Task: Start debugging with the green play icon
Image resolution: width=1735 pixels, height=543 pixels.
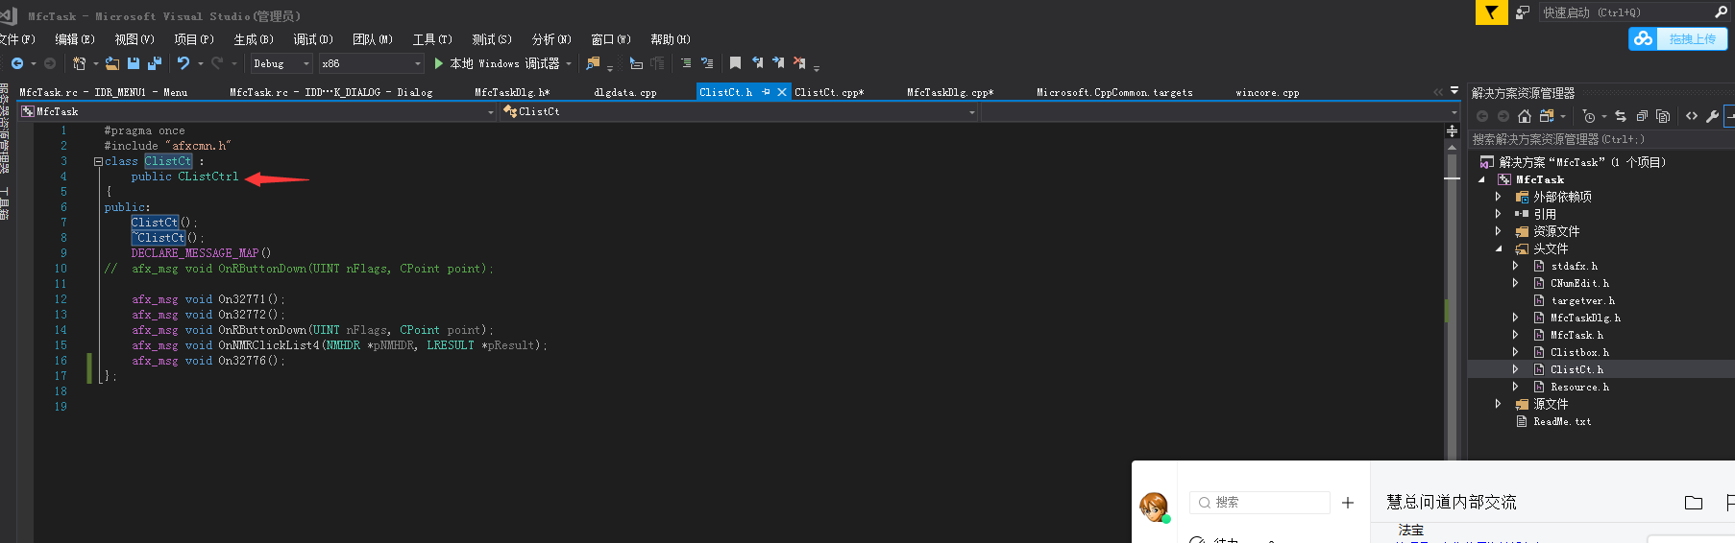Action: (439, 63)
